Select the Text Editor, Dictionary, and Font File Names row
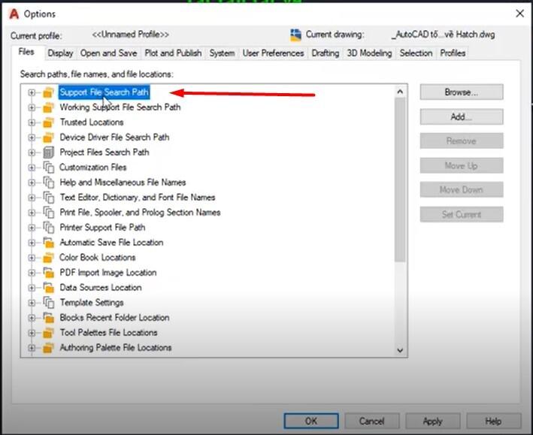This screenshot has height=435, width=533. point(138,198)
